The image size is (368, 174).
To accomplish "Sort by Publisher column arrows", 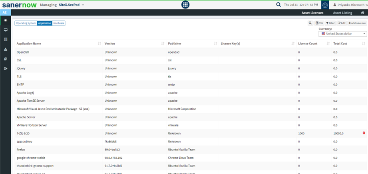I will click(x=215, y=43).
